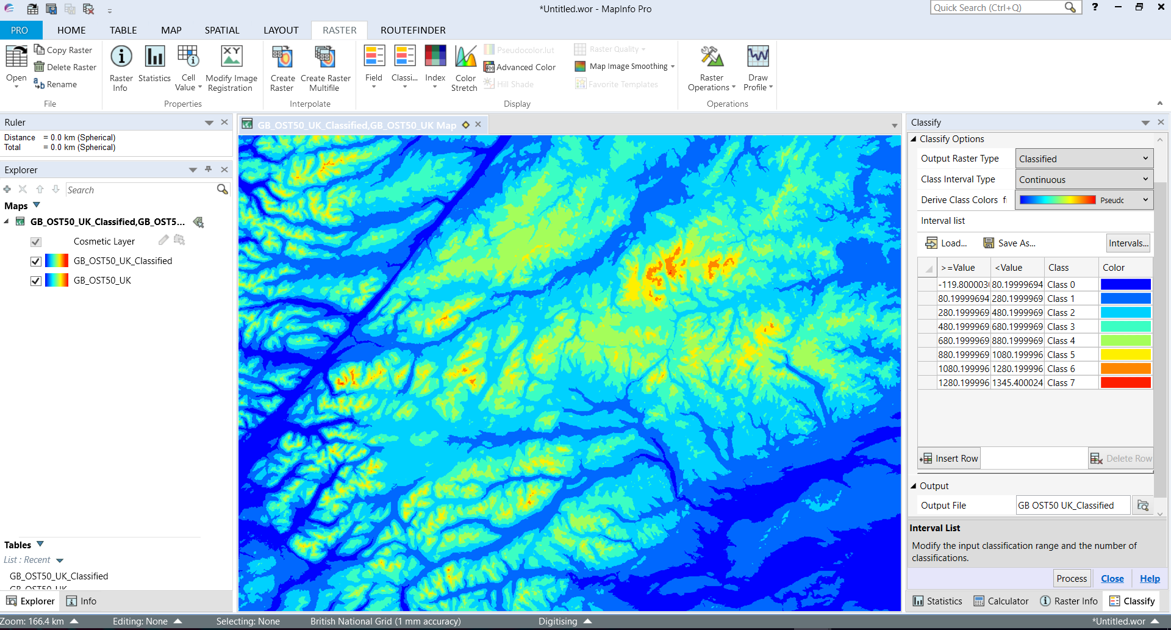Collapse the Output section
1171x630 pixels.
(x=914, y=486)
